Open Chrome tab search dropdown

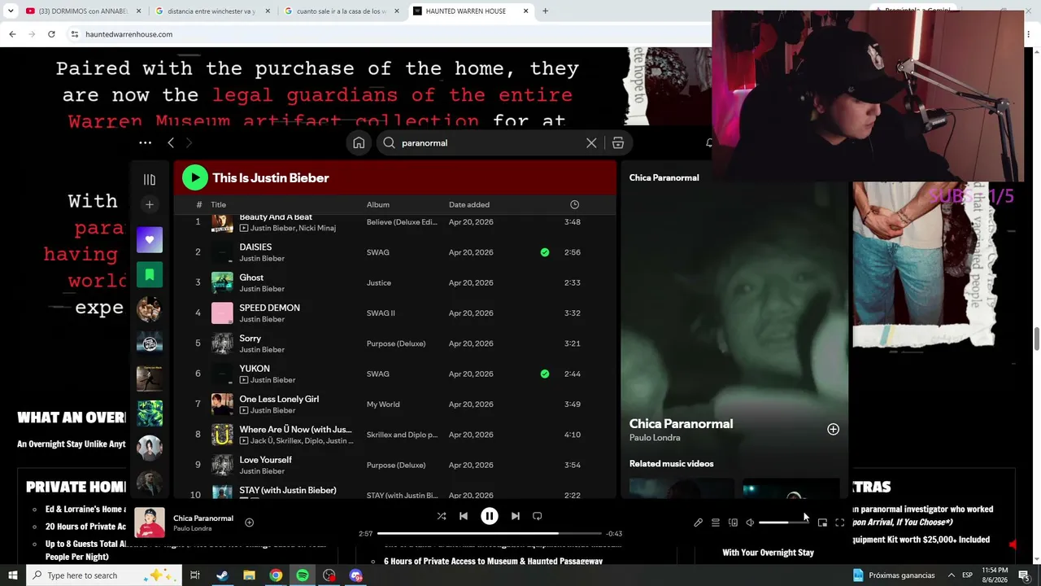11,11
